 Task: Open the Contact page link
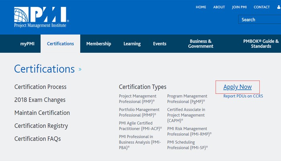[x=261, y=7]
